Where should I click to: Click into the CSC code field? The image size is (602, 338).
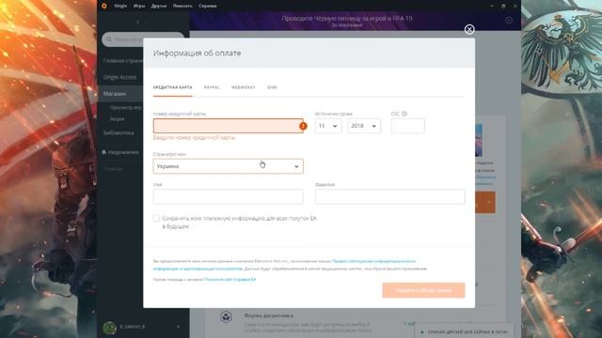[x=407, y=126]
